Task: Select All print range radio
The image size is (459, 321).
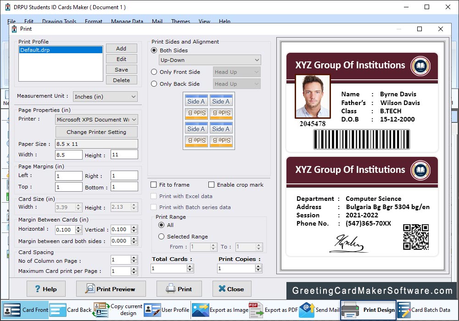Action: pyautogui.click(x=161, y=225)
